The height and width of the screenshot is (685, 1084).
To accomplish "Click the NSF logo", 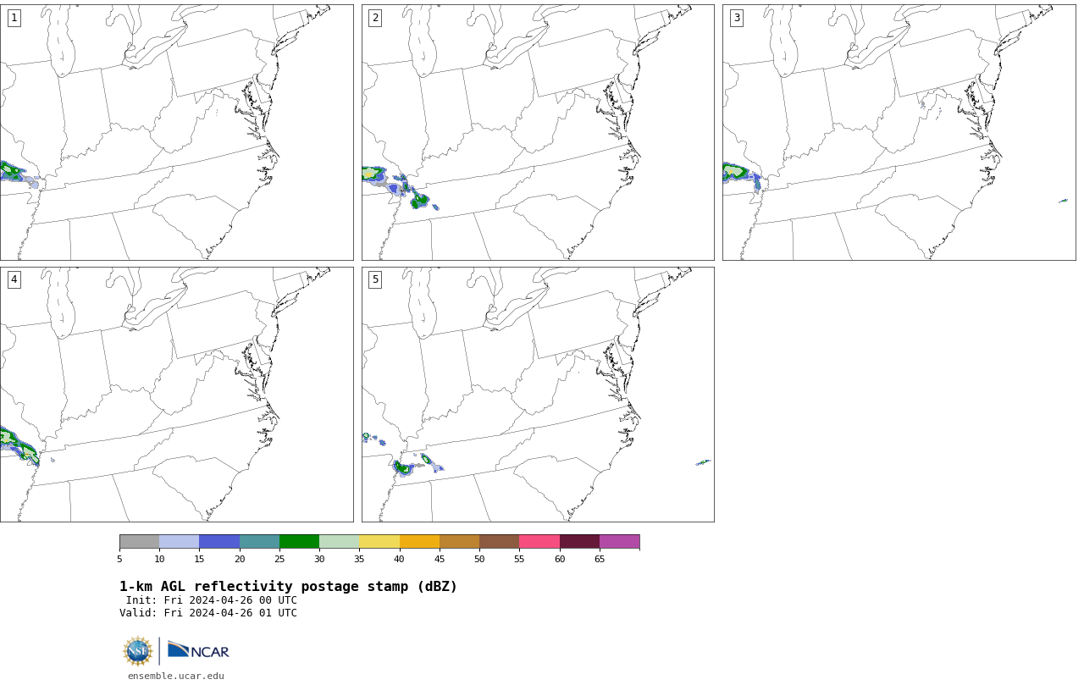I will [x=138, y=651].
